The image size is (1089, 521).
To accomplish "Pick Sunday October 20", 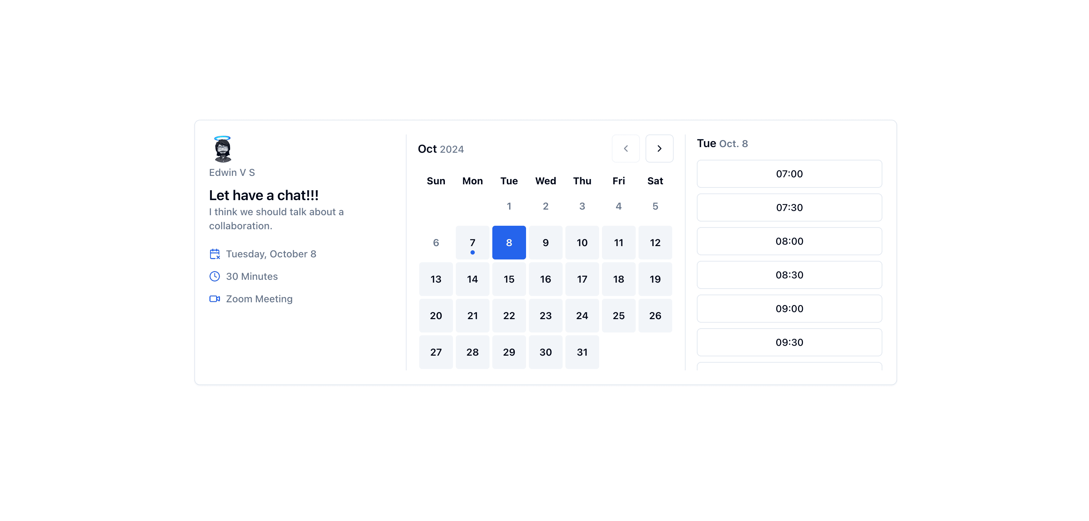I will click(x=436, y=315).
